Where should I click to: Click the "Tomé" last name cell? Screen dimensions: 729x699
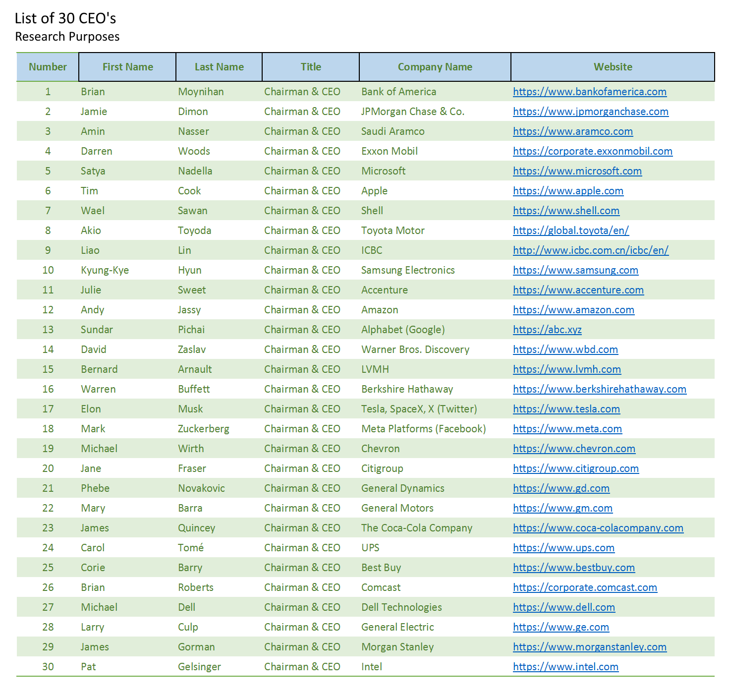[x=191, y=548]
